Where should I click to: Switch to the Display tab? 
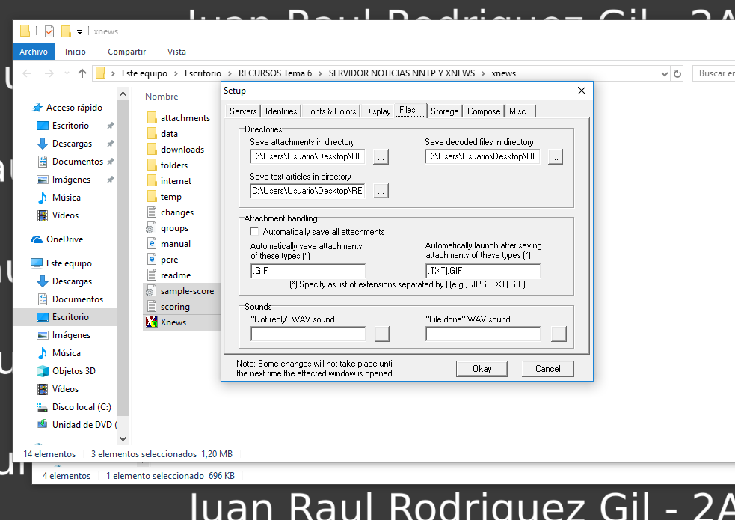tap(378, 111)
